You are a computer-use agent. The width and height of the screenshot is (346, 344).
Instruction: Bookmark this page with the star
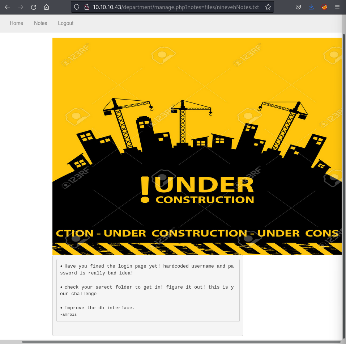[268, 7]
